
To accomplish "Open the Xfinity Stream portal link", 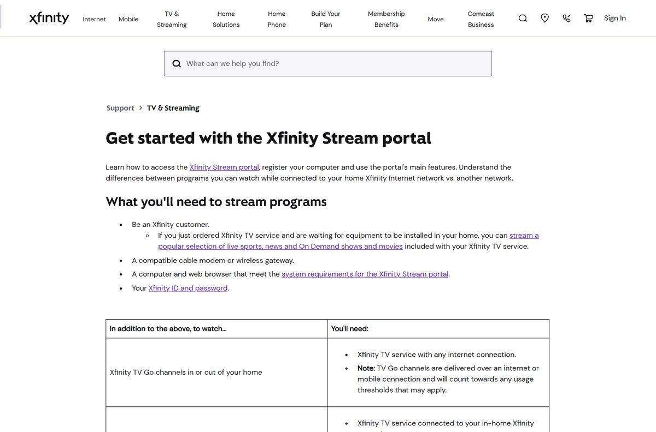I will 224,167.
